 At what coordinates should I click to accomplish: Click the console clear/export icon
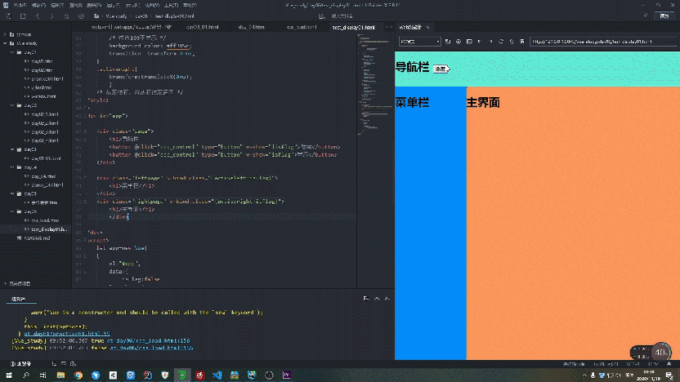(x=366, y=299)
